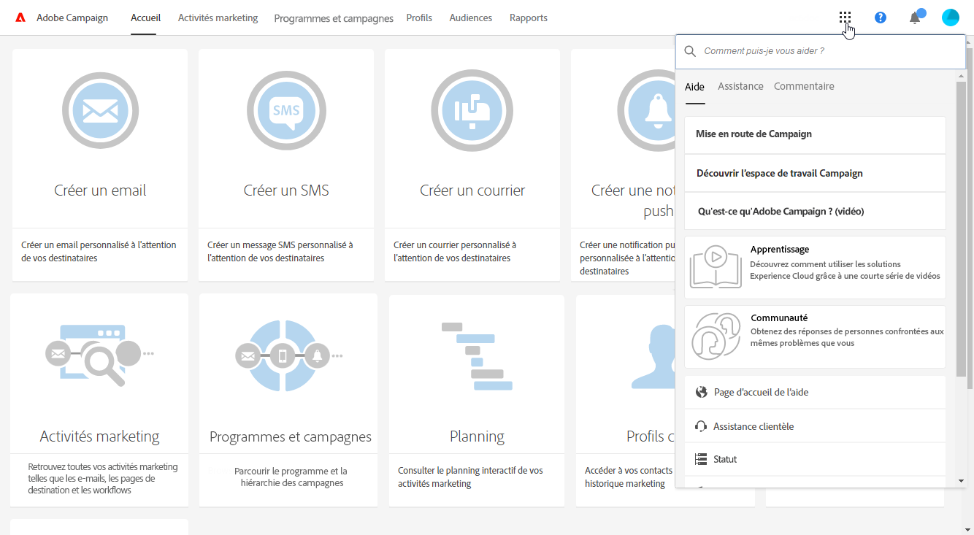Viewport: 974px width, 535px height.
Task: Click the Créer un email title
Action: (x=100, y=190)
